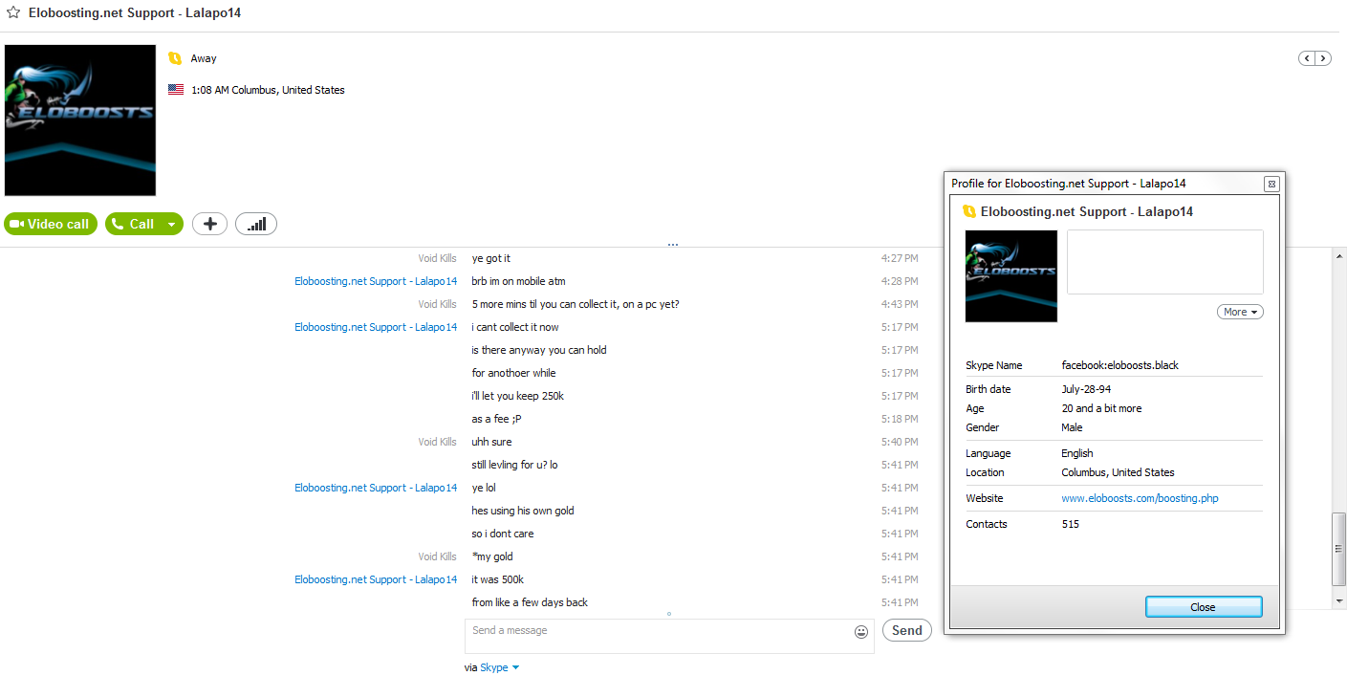Click the Send a message input box
Screen dimensions: 1347x676
tap(669, 636)
